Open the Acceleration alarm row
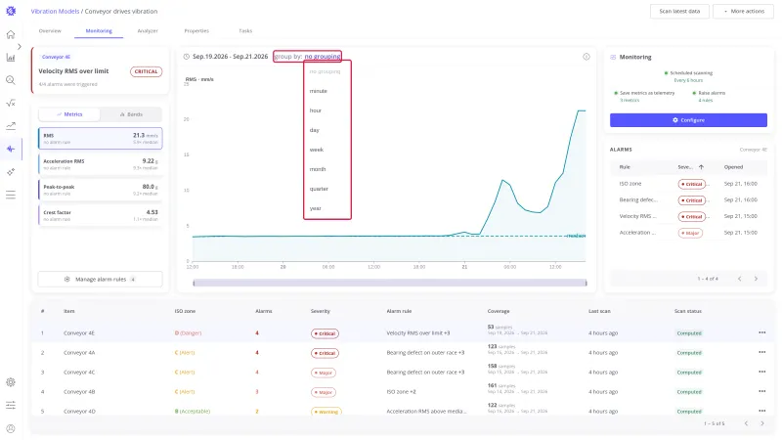 (688, 233)
